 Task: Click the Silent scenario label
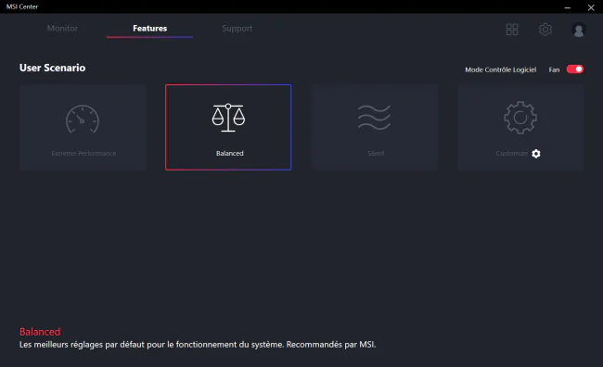coord(376,153)
